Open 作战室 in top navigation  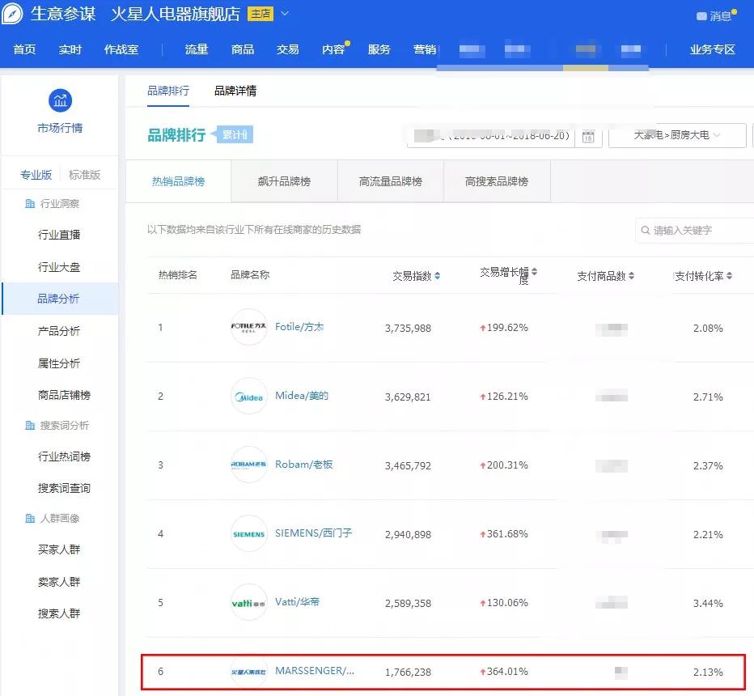121,49
